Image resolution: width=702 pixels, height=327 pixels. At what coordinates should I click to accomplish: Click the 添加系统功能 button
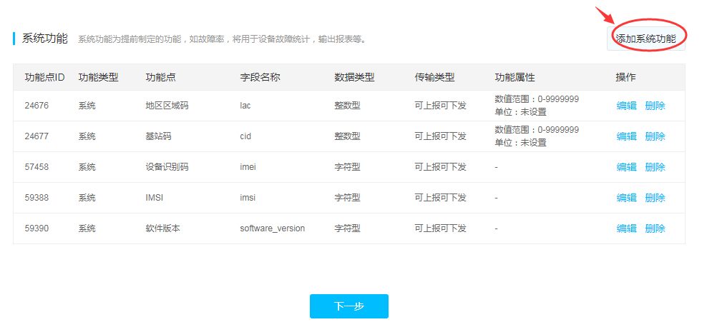tap(645, 39)
